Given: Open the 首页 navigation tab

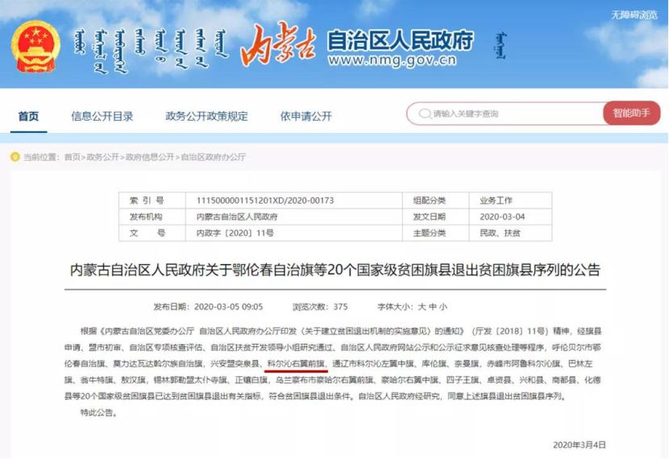Looking at the screenshot, I should click(28, 116).
